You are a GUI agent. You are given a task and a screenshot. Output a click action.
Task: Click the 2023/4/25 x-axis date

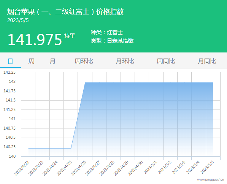pyautogui.click(x=64, y=168)
